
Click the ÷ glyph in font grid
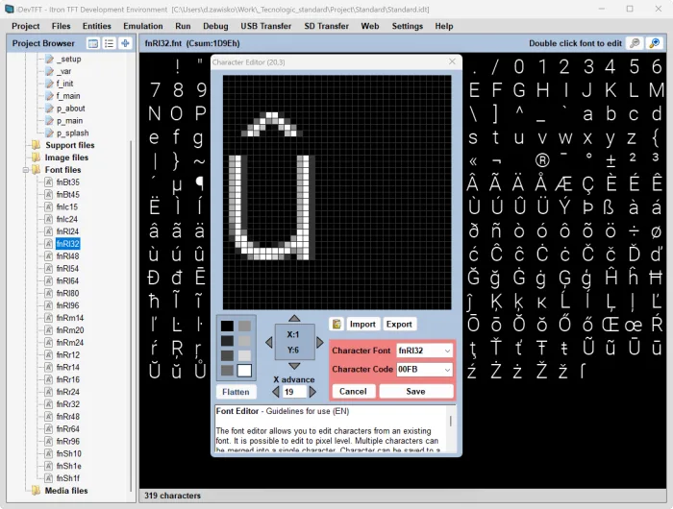[x=634, y=231]
